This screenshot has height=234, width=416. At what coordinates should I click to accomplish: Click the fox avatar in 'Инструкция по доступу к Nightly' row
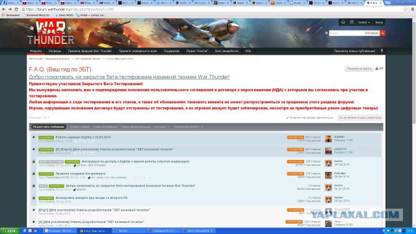(x=328, y=163)
